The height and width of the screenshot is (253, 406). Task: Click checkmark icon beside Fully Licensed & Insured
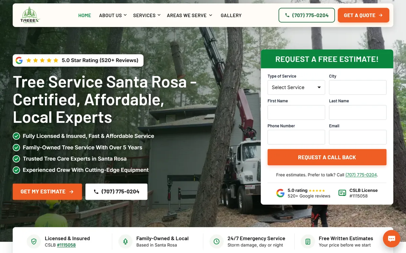(16, 136)
